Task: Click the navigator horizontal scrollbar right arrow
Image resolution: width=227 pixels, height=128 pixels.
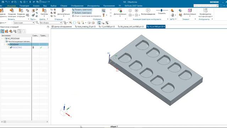Action: 47,122
